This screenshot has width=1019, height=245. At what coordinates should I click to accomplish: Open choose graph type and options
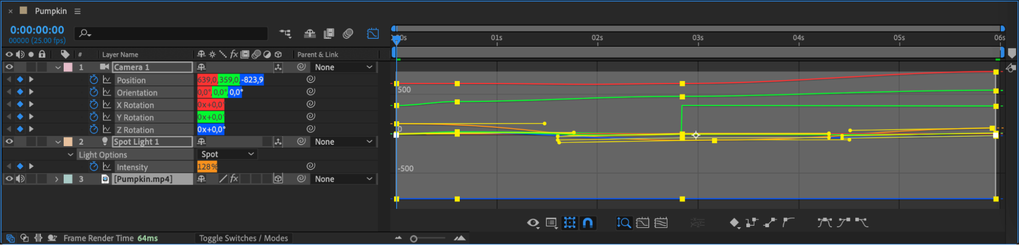click(x=551, y=223)
